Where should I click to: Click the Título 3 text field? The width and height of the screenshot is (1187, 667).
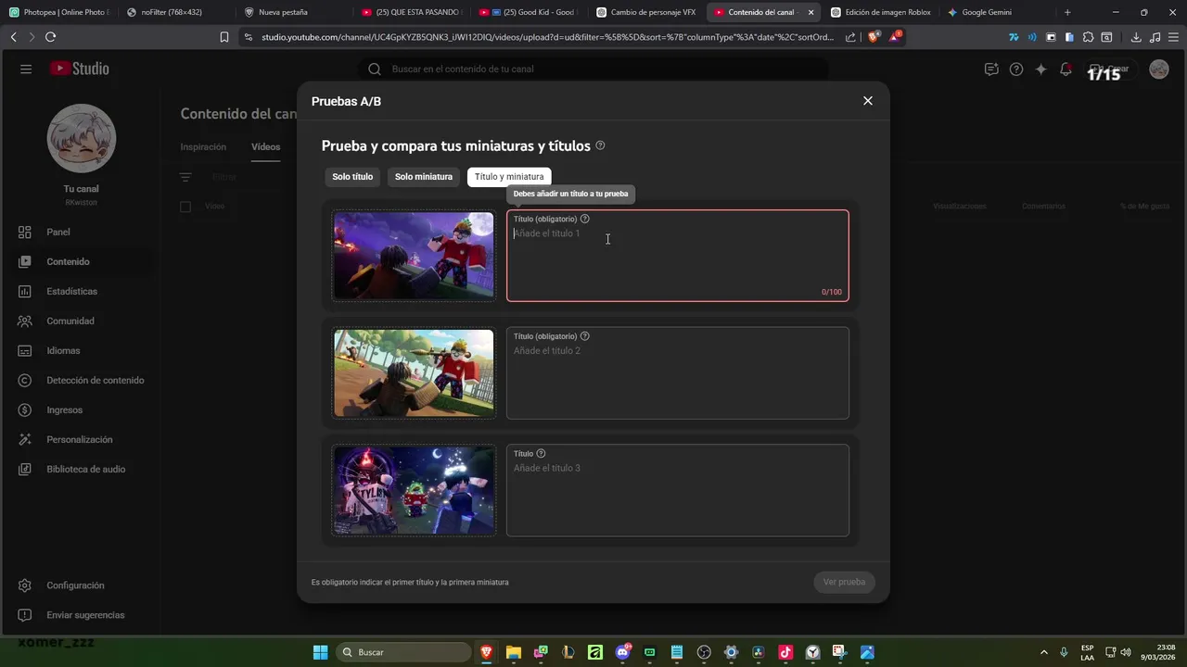tap(678, 490)
